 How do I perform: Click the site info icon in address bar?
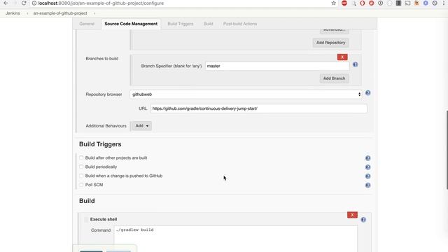(x=34, y=3)
